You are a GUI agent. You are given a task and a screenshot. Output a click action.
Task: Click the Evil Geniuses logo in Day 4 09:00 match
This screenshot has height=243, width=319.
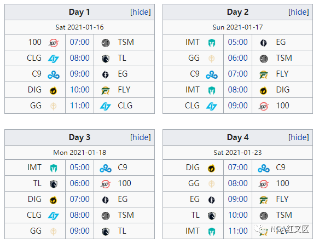212,200
